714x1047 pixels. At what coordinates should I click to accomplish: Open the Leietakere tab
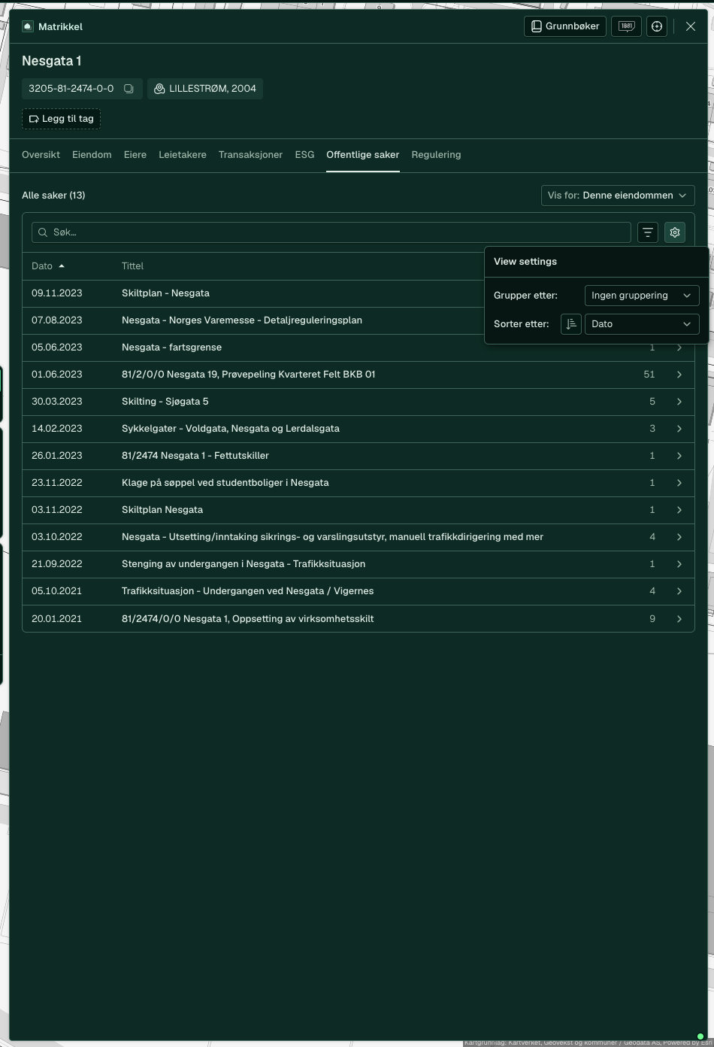click(x=183, y=155)
